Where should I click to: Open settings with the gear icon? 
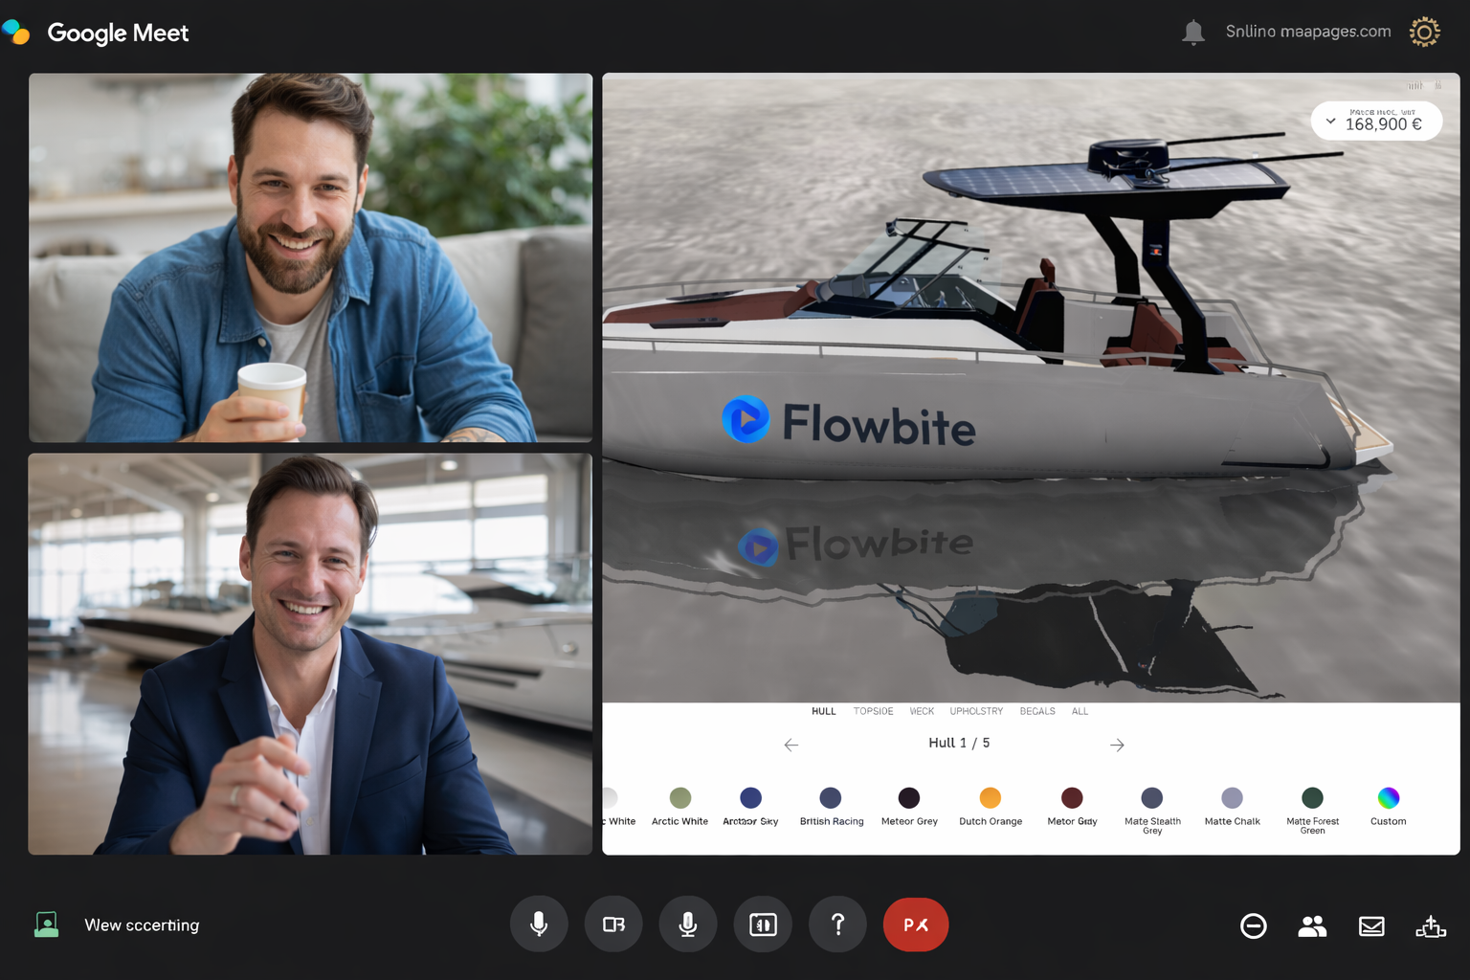(1424, 32)
